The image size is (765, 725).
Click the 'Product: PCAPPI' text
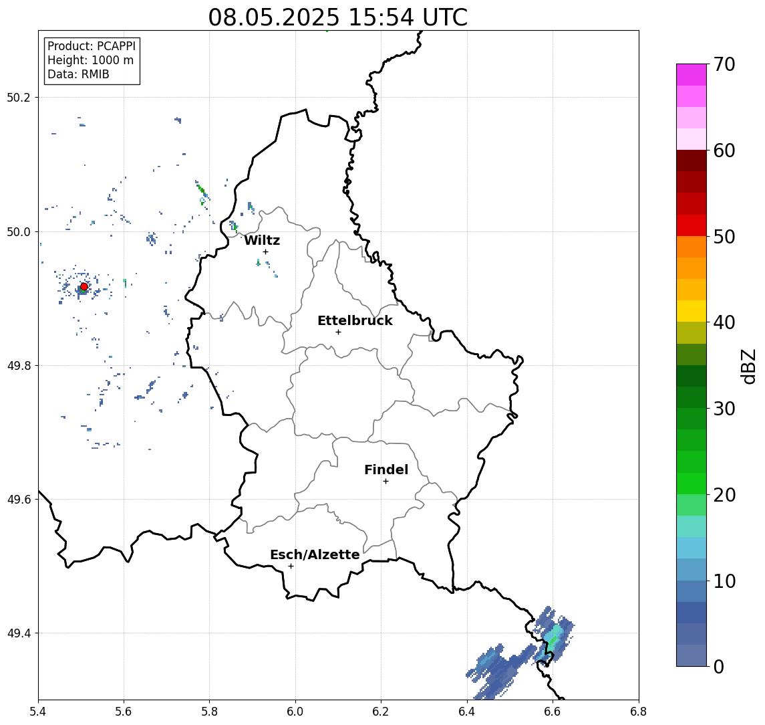tap(92, 46)
